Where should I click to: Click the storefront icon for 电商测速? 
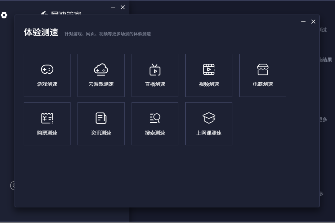coord(263,70)
